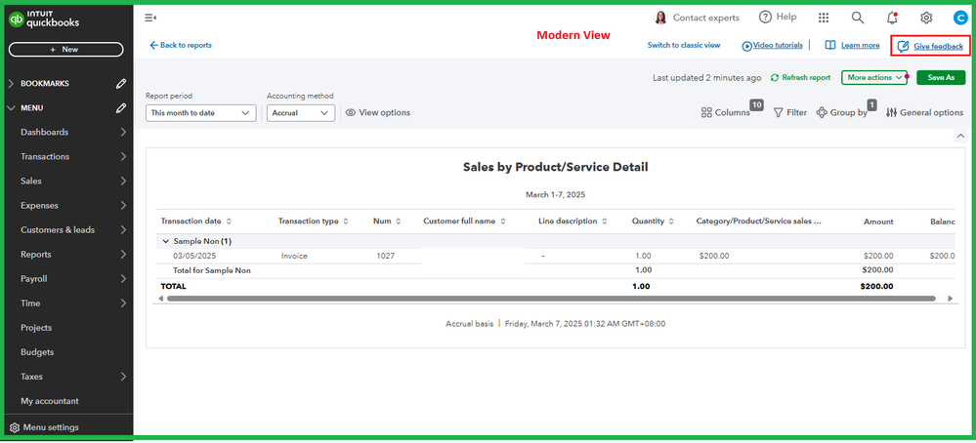Screen dimensions: 976x443
Task: Open the Accounting method dropdown
Action: click(x=301, y=113)
